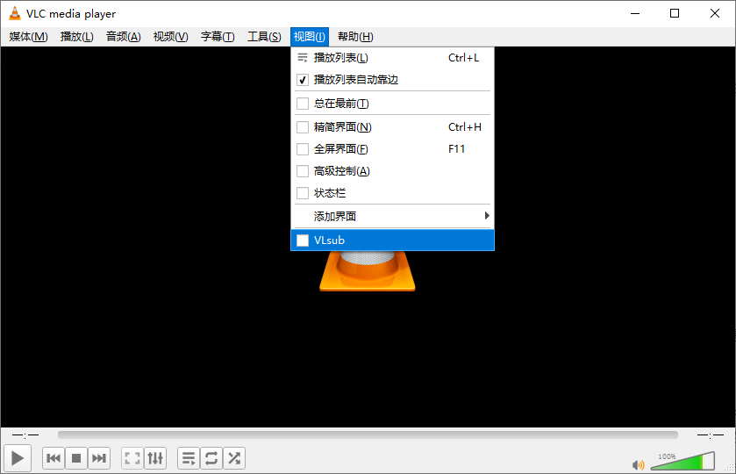Image resolution: width=736 pixels, height=474 pixels.
Task: Open the 播放(L) menu
Action: (77, 37)
